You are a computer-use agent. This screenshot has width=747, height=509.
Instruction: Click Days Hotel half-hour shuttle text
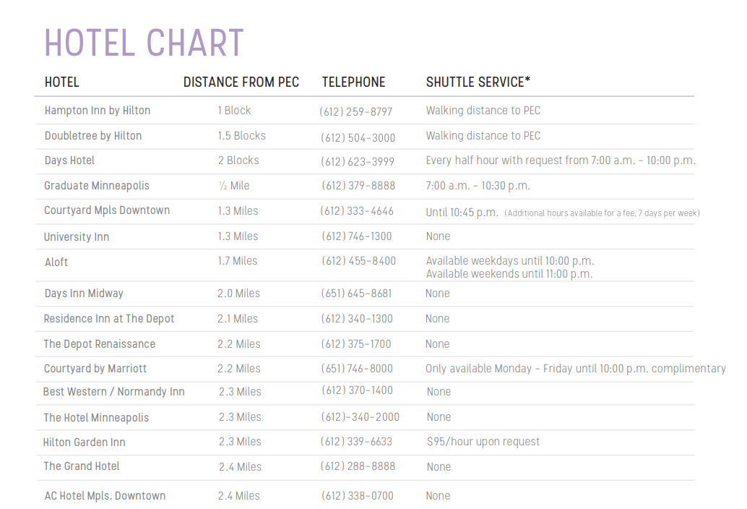(x=561, y=161)
